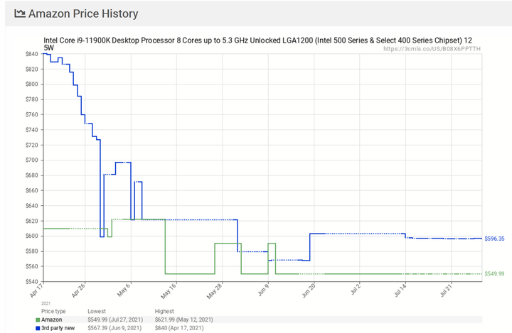
Task: Click the $780 y-axis label
Action: 32,99
